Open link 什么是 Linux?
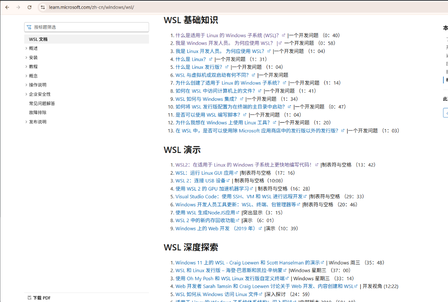Image resolution: width=448 pixels, height=302 pixels. click(x=191, y=59)
